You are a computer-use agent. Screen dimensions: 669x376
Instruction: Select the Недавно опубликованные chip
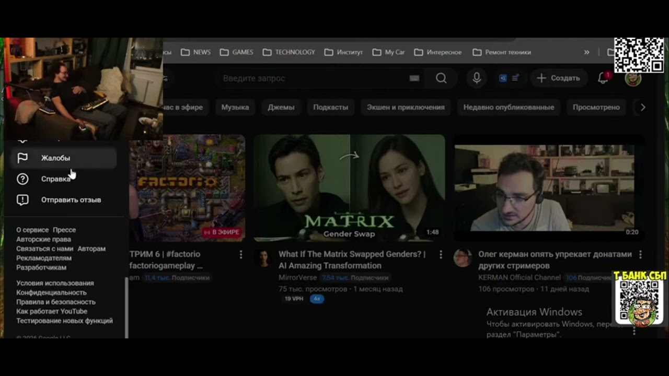pos(509,107)
